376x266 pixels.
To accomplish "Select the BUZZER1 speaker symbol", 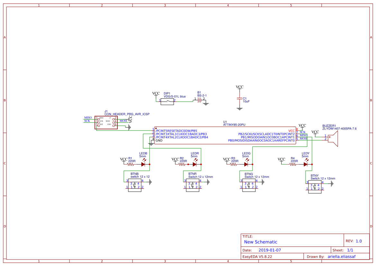I will [333, 139].
